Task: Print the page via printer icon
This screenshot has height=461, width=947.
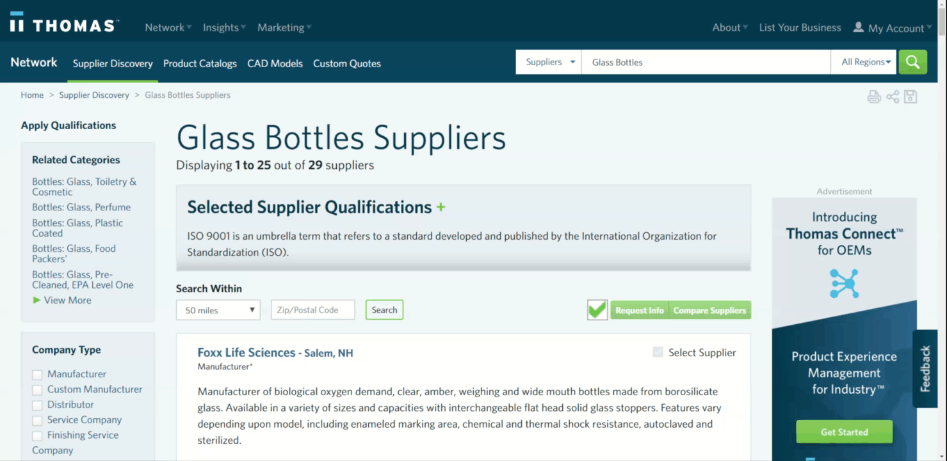Action: pos(874,97)
